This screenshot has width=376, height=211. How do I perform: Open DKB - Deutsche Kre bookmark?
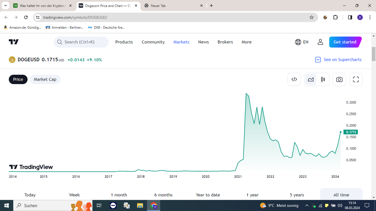tap(106, 28)
